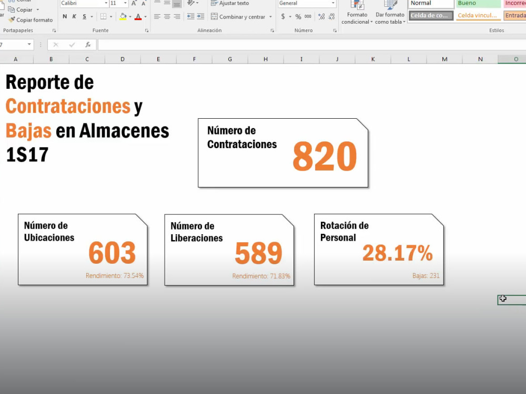
Task: Click the insert function fx icon
Action: (88, 45)
